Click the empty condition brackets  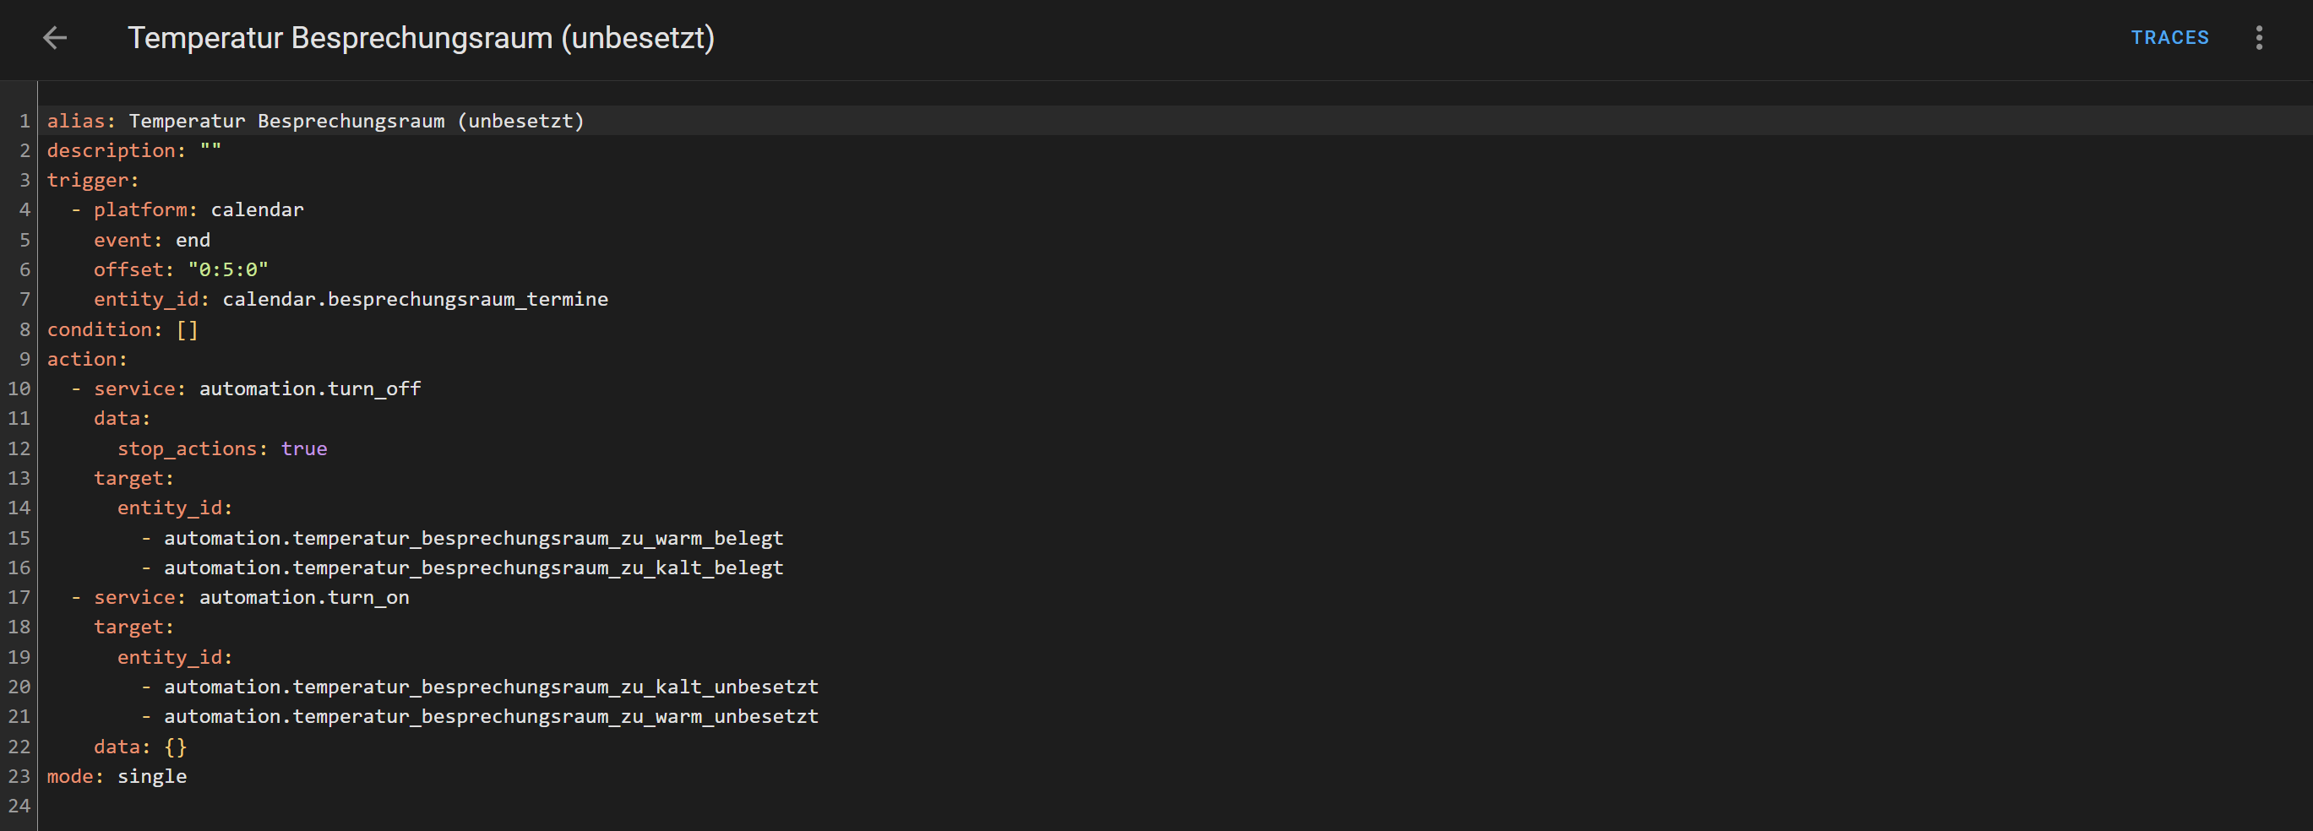(187, 330)
